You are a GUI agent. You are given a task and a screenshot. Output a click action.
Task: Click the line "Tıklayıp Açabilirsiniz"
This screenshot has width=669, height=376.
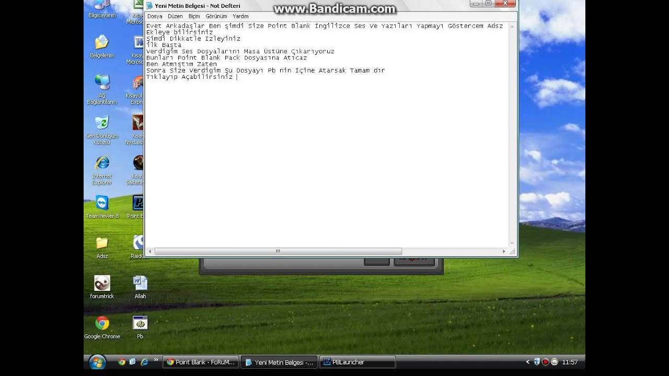pos(189,77)
